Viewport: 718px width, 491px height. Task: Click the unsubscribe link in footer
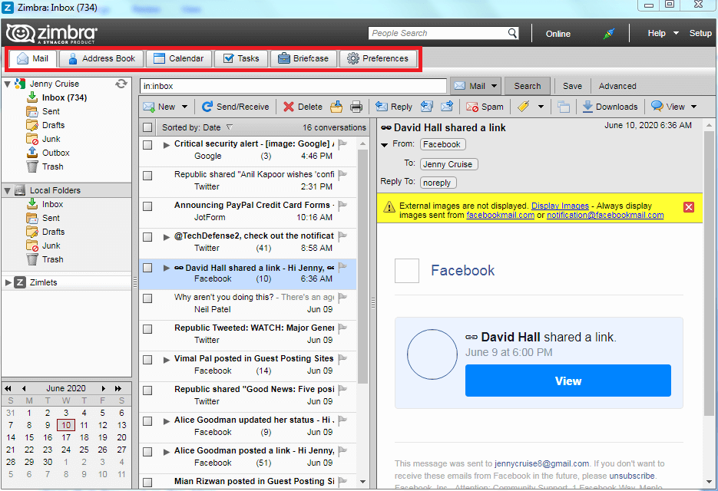pyautogui.click(x=631, y=476)
